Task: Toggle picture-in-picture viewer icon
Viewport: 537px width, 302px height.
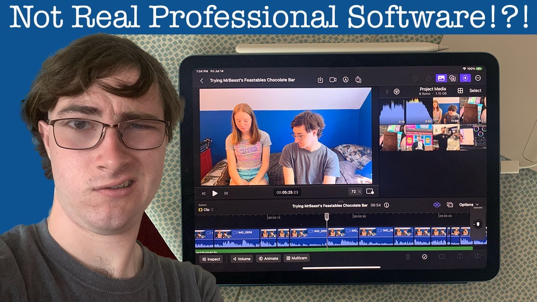Action: tap(370, 191)
